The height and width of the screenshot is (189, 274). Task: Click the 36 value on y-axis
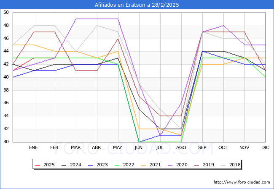(x=6, y=102)
